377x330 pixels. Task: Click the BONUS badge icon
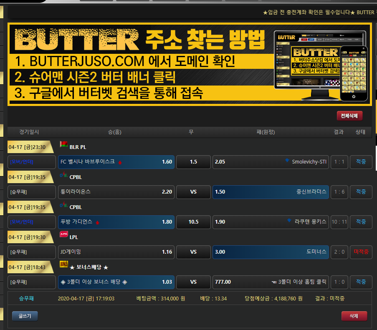[63, 265]
